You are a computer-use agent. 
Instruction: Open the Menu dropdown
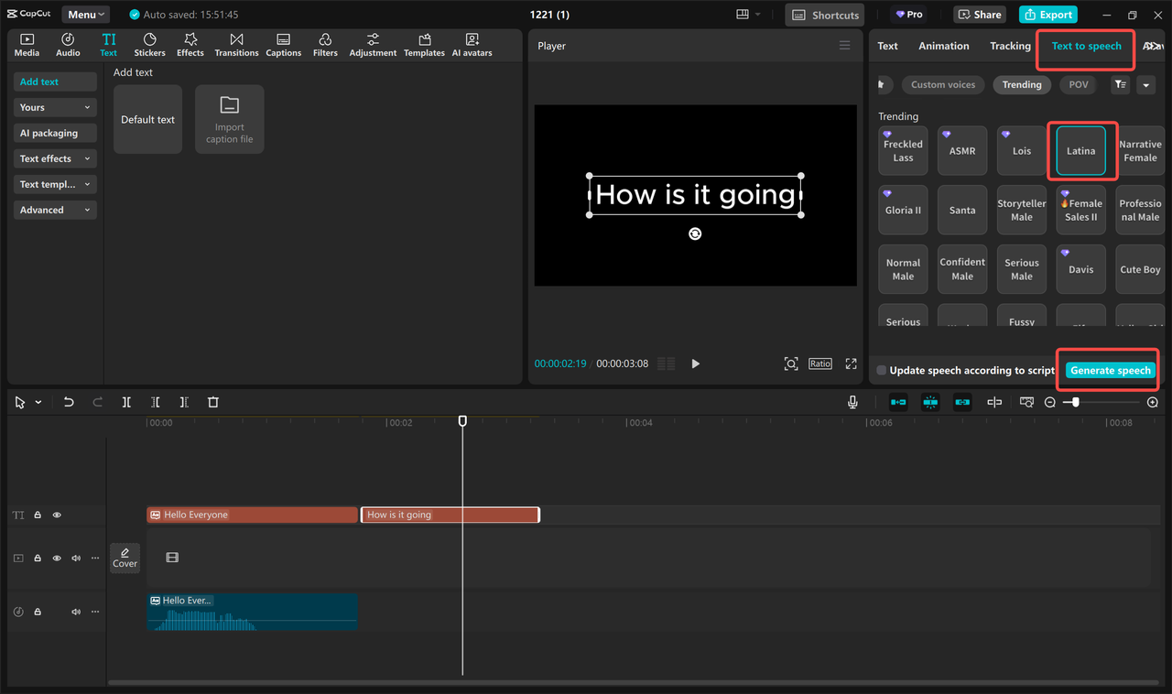(x=86, y=15)
